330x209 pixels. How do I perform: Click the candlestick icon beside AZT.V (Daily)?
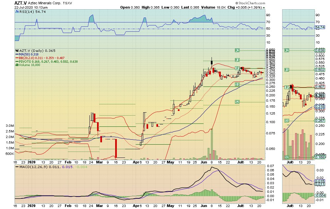(17, 51)
